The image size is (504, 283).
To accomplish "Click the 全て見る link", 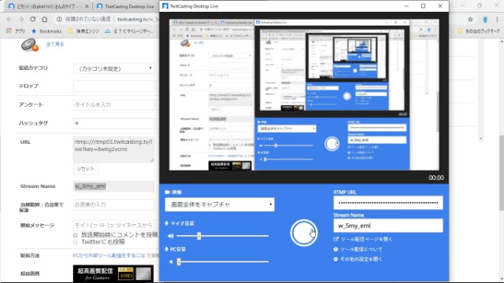I will pos(55,44).
